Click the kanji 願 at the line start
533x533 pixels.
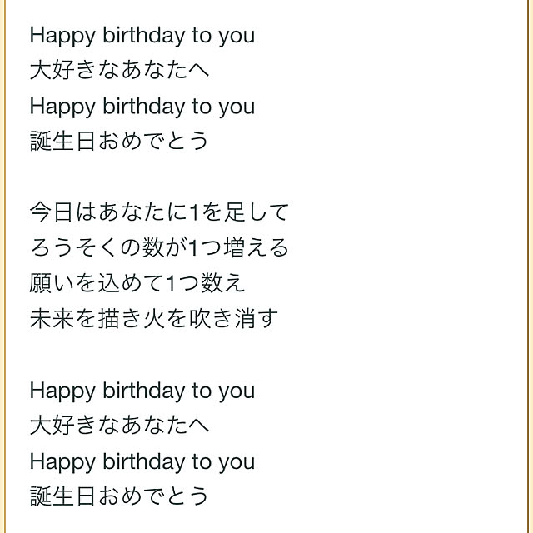(41, 283)
